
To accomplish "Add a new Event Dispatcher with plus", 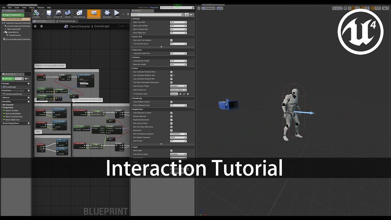I will (x=29, y=123).
